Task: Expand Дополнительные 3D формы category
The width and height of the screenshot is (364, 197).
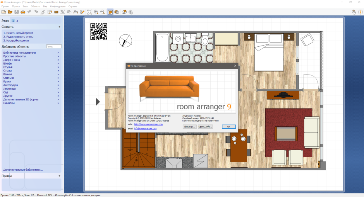Action: coord(31,100)
